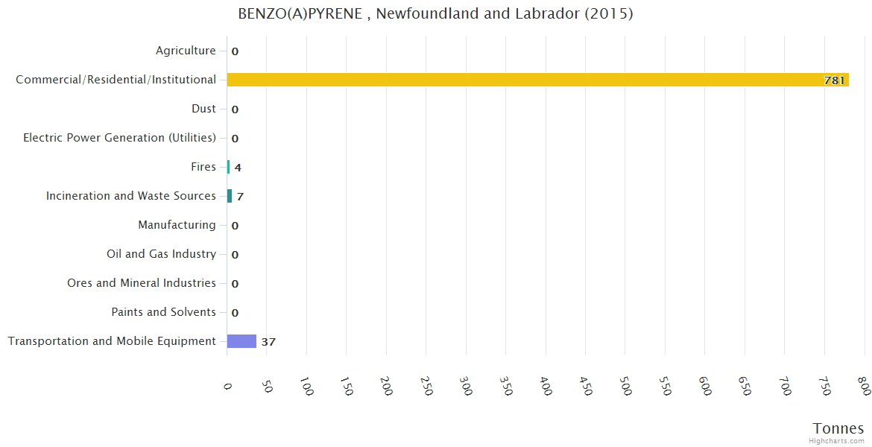Select the Paints and Solvents label
This screenshot has width=872, height=447.
point(163,312)
